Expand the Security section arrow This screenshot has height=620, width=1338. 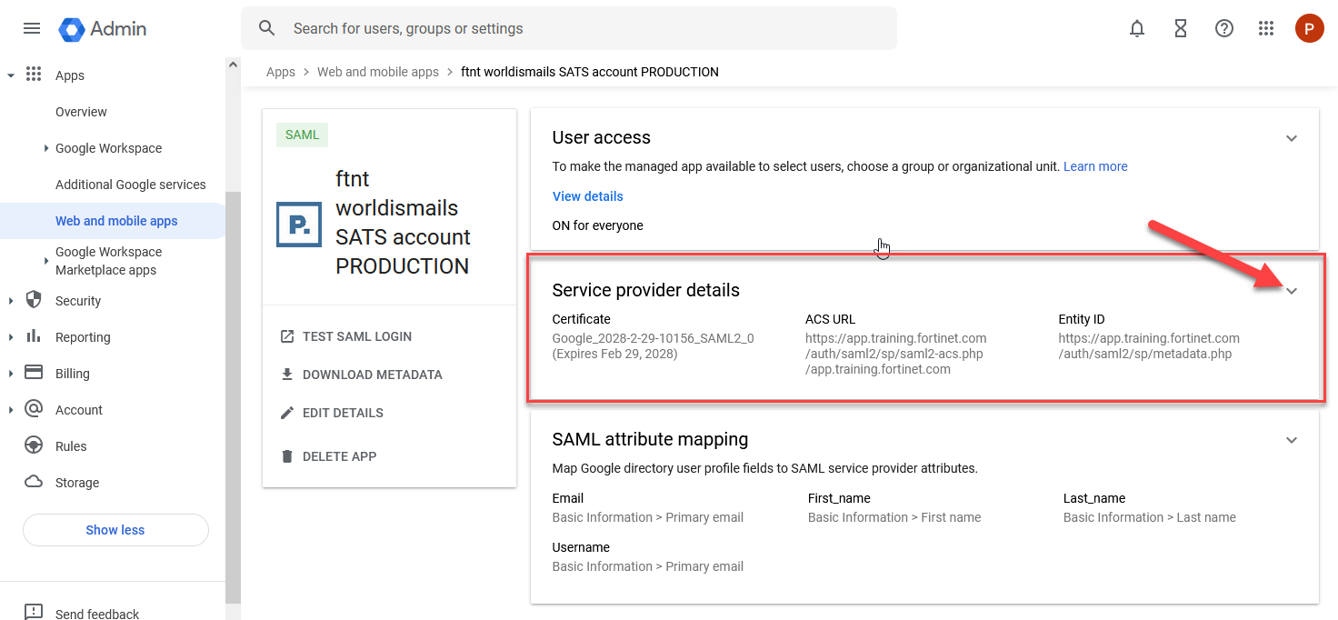pyautogui.click(x=11, y=301)
